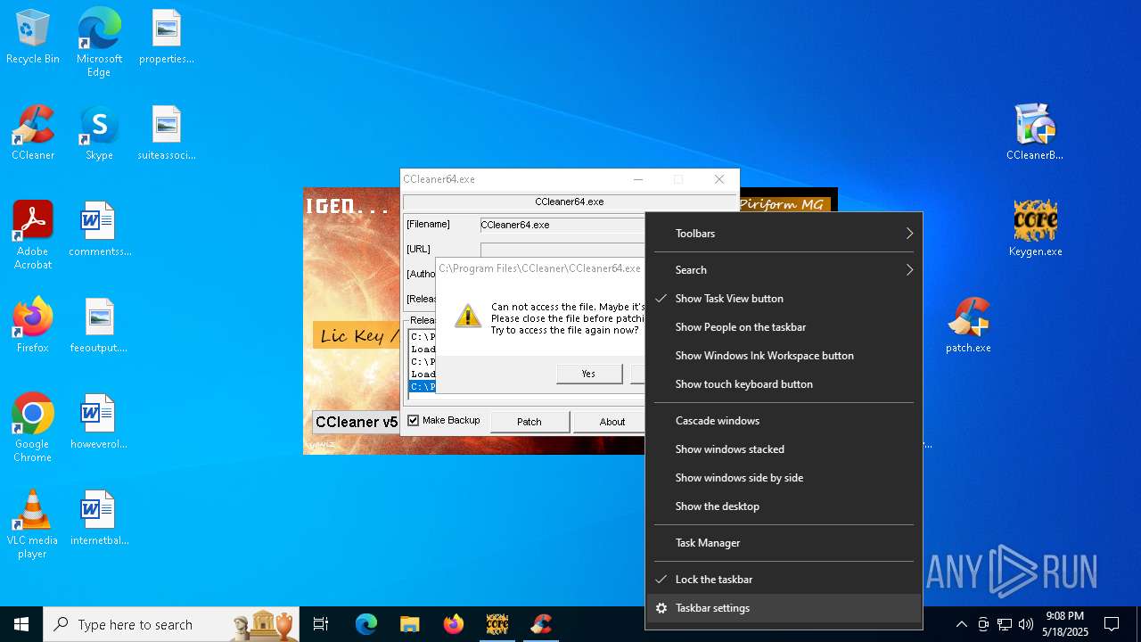Open Edge from the taskbar
The width and height of the screenshot is (1141, 642).
click(366, 624)
